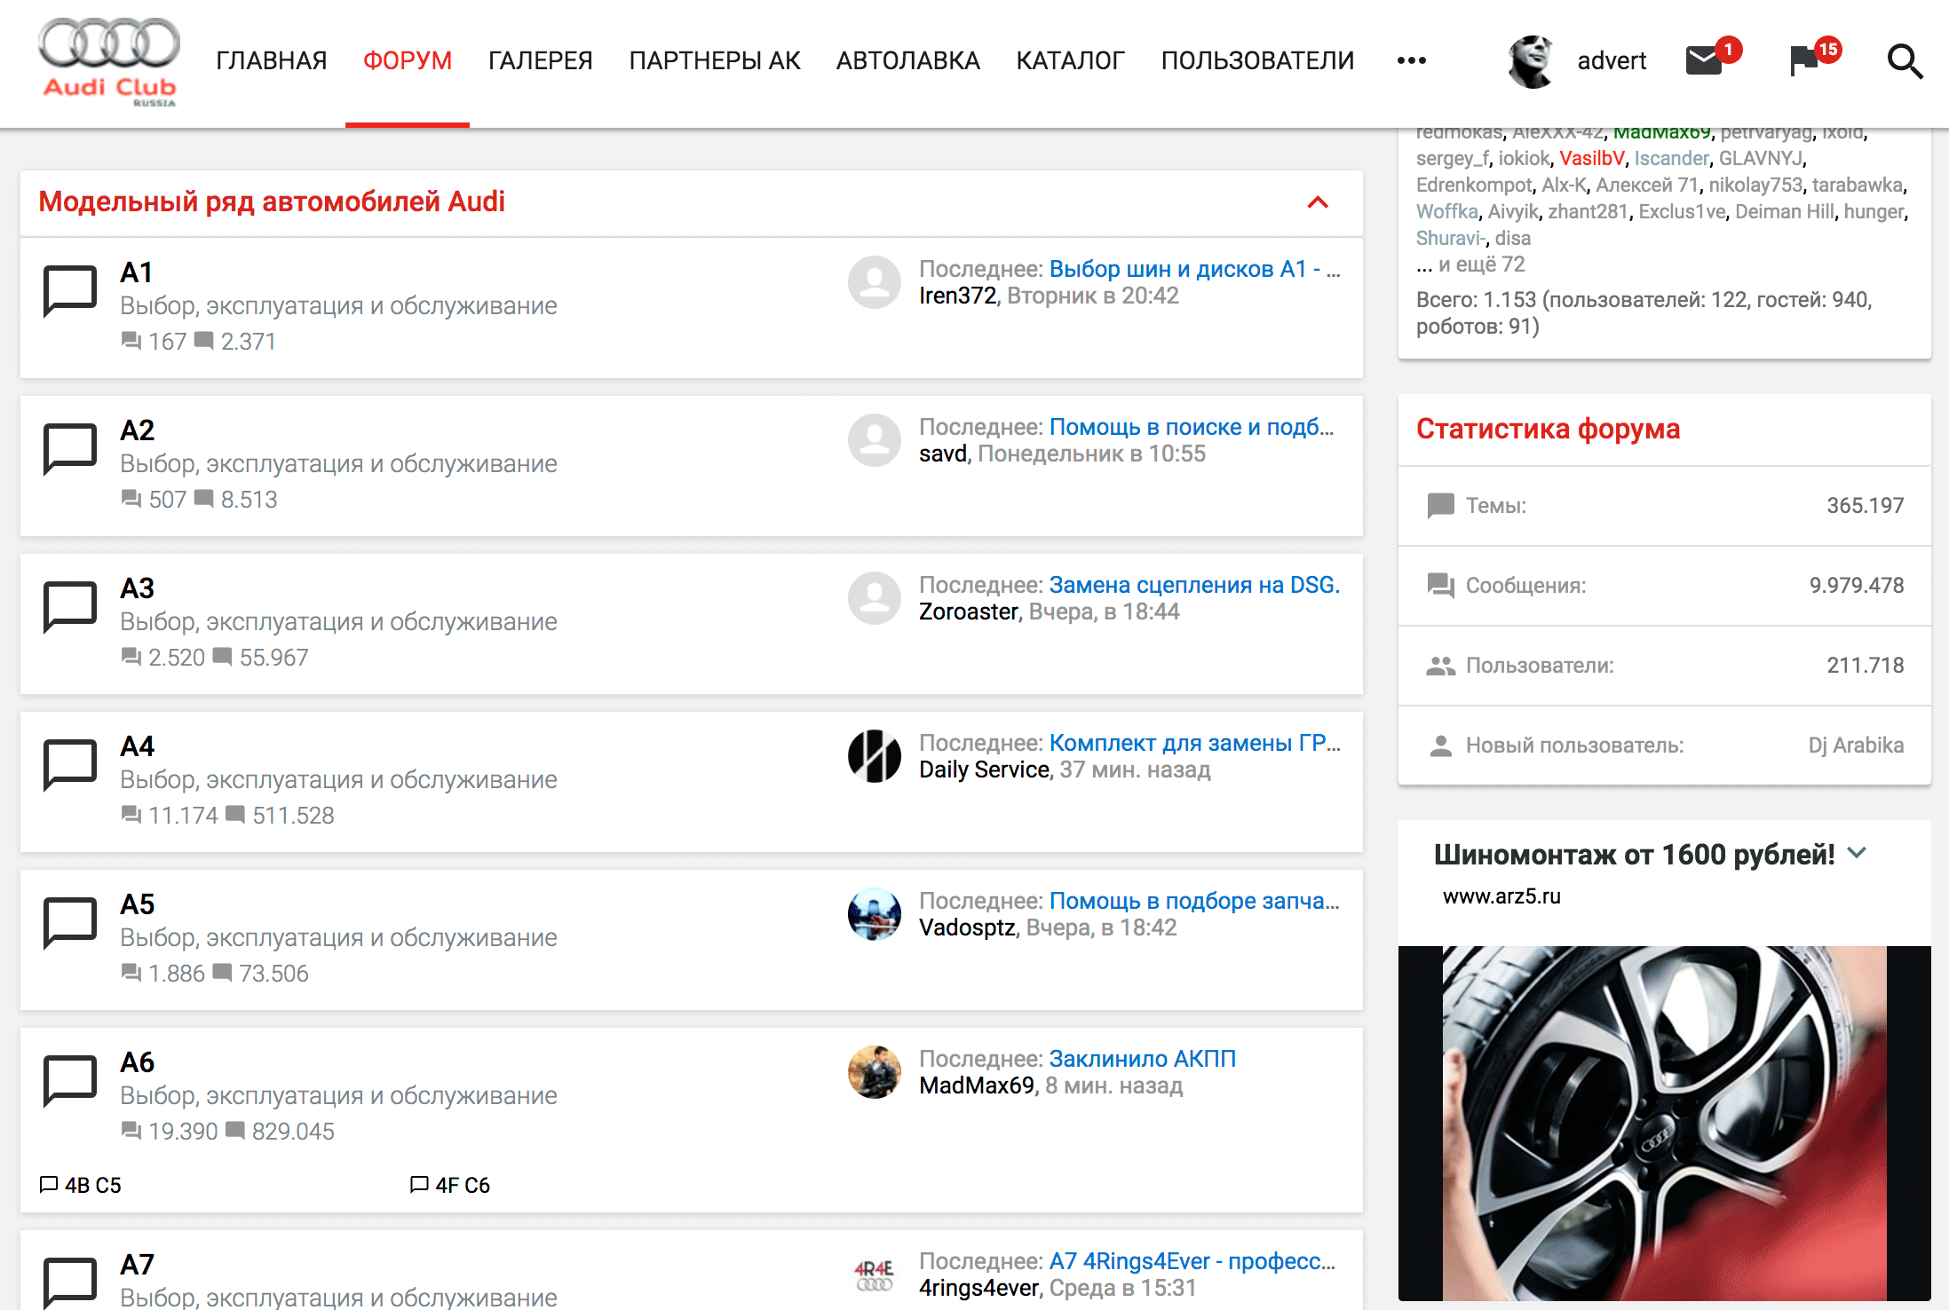This screenshot has width=1949, height=1310.
Task: Click the A1 forum speech bubble icon
Action: [70, 290]
